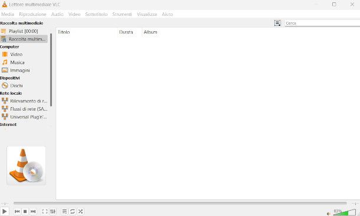Open the Sottotitolo menu
This screenshot has width=360, height=216.
point(96,14)
